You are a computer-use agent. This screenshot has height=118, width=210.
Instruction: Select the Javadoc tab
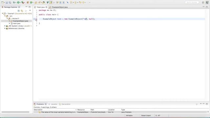click(54, 104)
